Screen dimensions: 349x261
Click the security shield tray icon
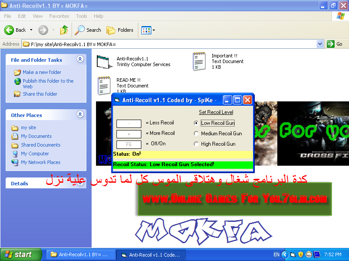point(301,254)
